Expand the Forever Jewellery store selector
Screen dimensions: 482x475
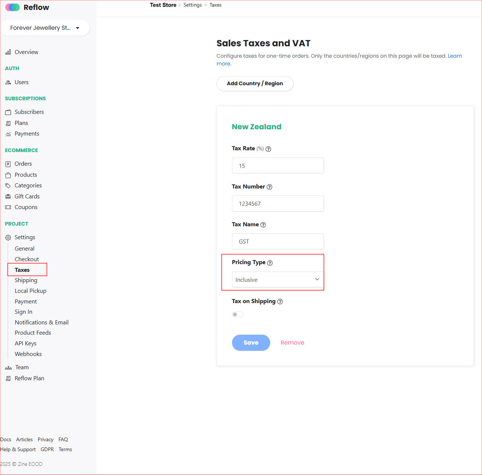45,28
